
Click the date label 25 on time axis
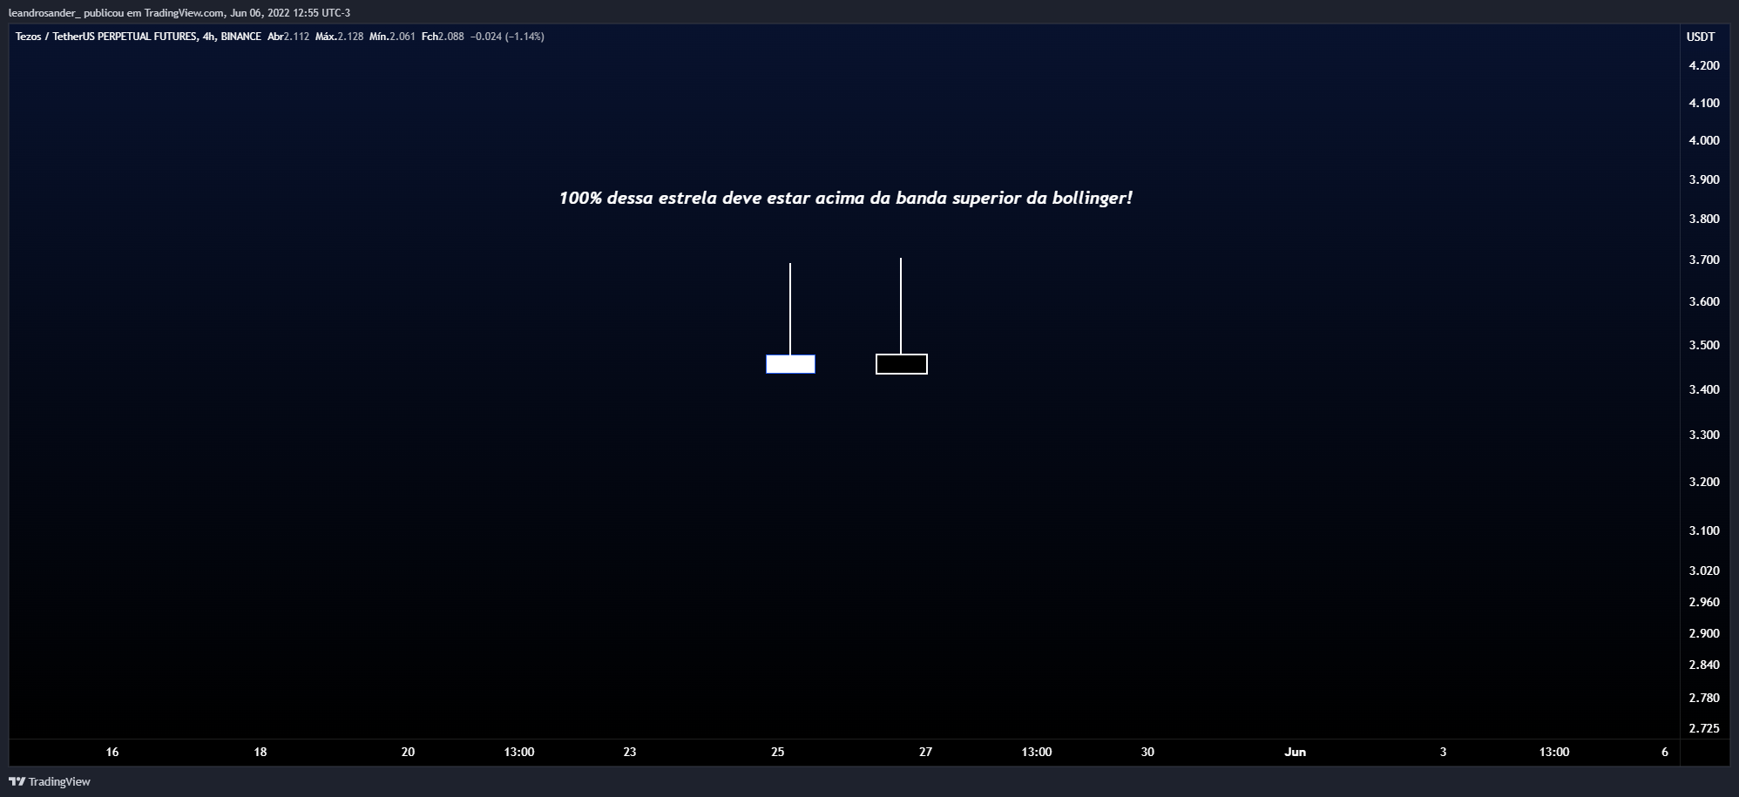778,752
